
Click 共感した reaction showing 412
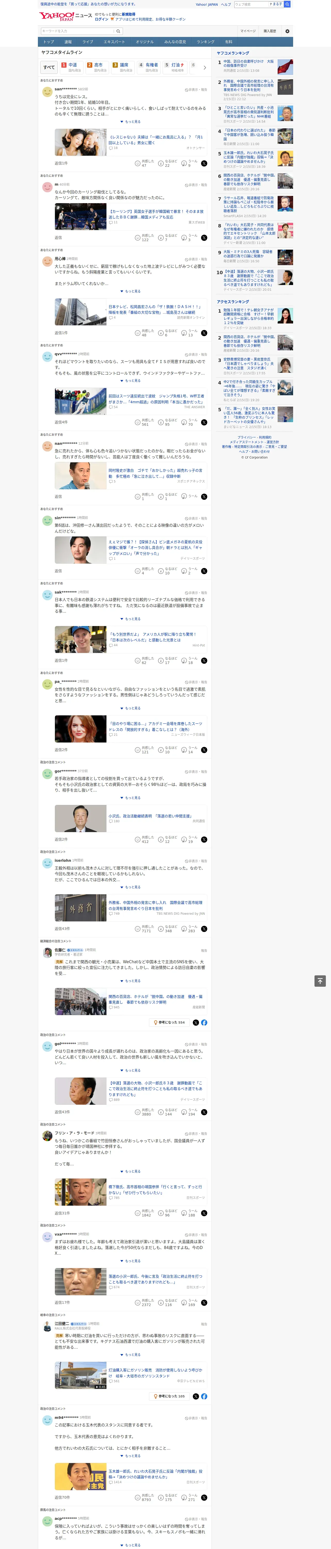[145, 840]
